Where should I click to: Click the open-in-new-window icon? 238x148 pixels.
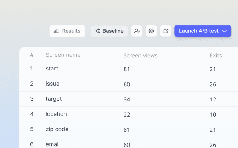166,31
